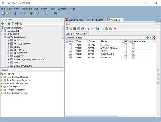The height and width of the screenshot is (122, 161).
Task: Click the Type column header
Action: 82,41
